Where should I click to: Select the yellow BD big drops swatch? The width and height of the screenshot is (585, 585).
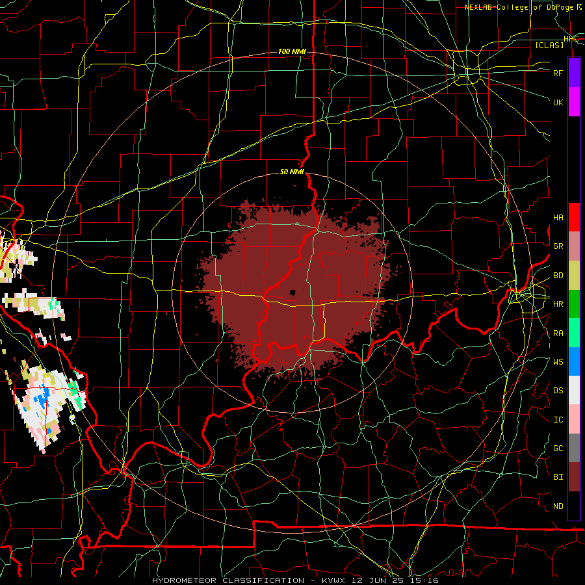pyautogui.click(x=574, y=276)
